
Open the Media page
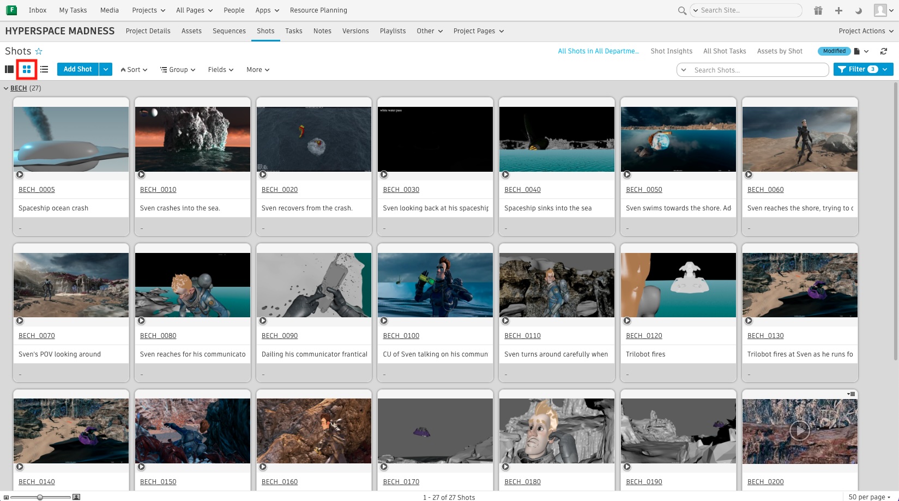(x=110, y=10)
